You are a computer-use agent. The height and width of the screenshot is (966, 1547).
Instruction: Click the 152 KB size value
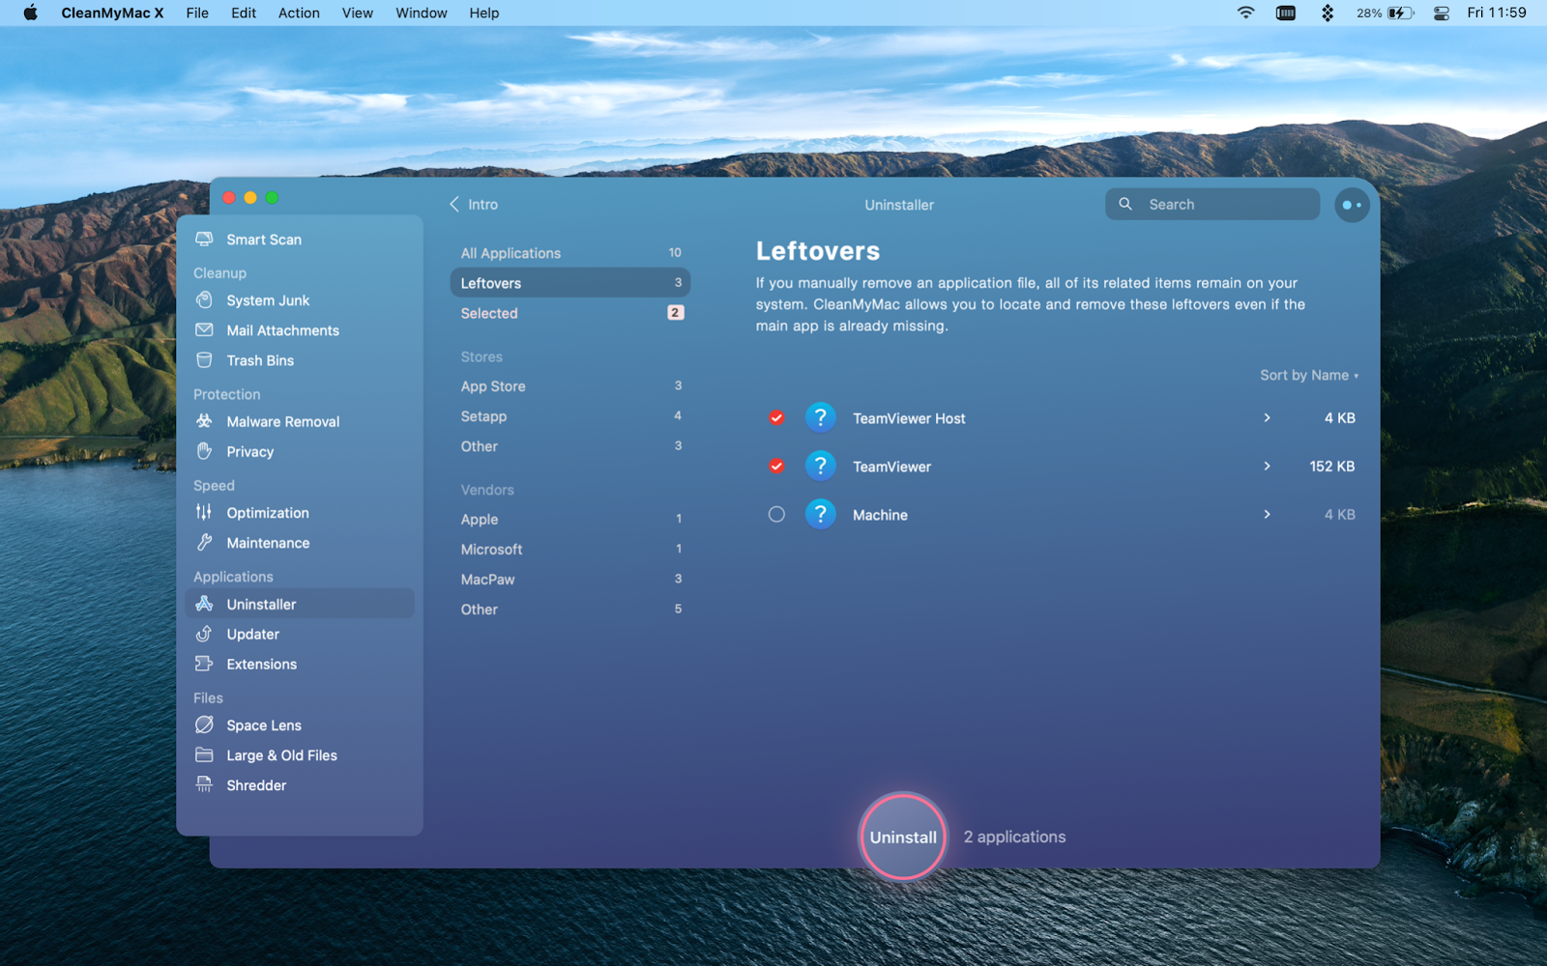tap(1331, 466)
